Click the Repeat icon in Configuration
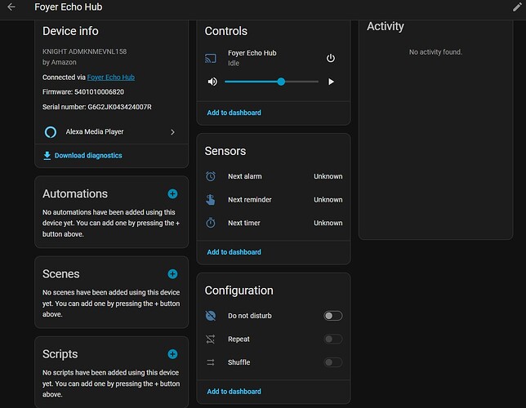 (x=211, y=339)
